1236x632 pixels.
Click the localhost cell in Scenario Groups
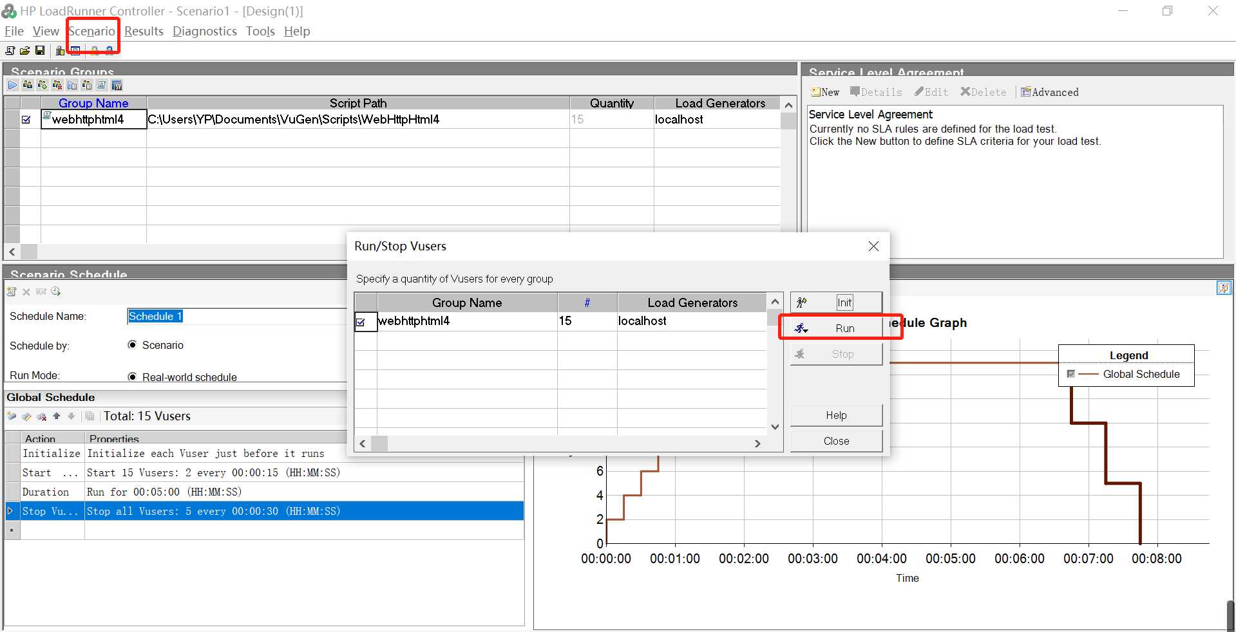point(717,119)
